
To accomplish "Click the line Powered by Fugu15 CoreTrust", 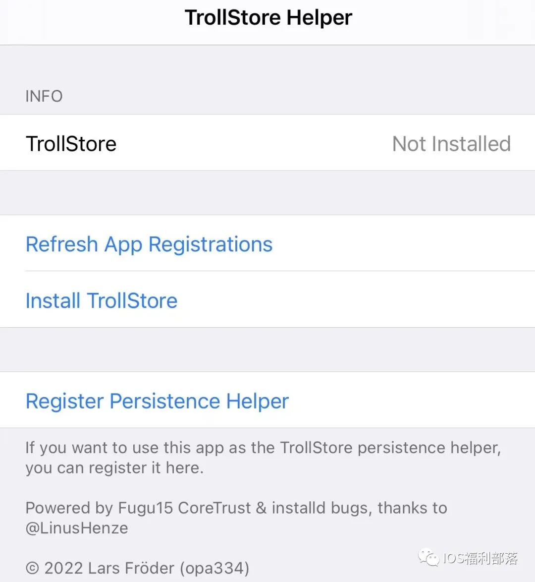I will click(x=236, y=508).
